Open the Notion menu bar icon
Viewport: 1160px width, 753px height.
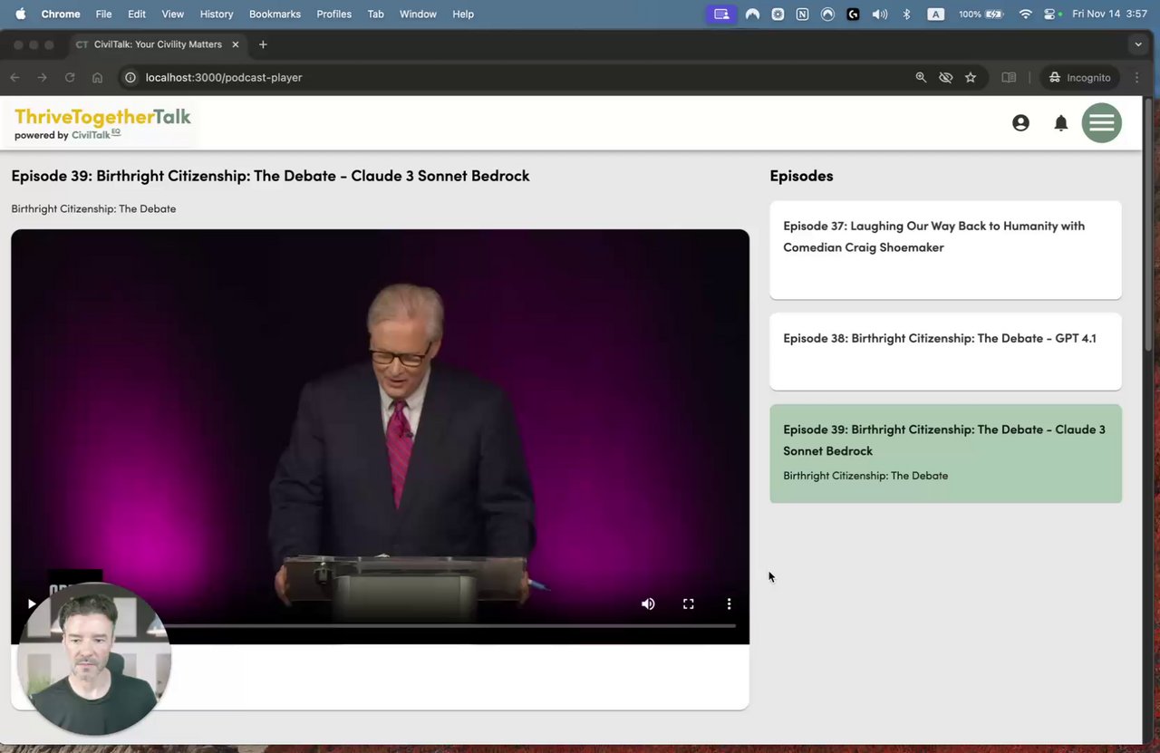point(802,14)
